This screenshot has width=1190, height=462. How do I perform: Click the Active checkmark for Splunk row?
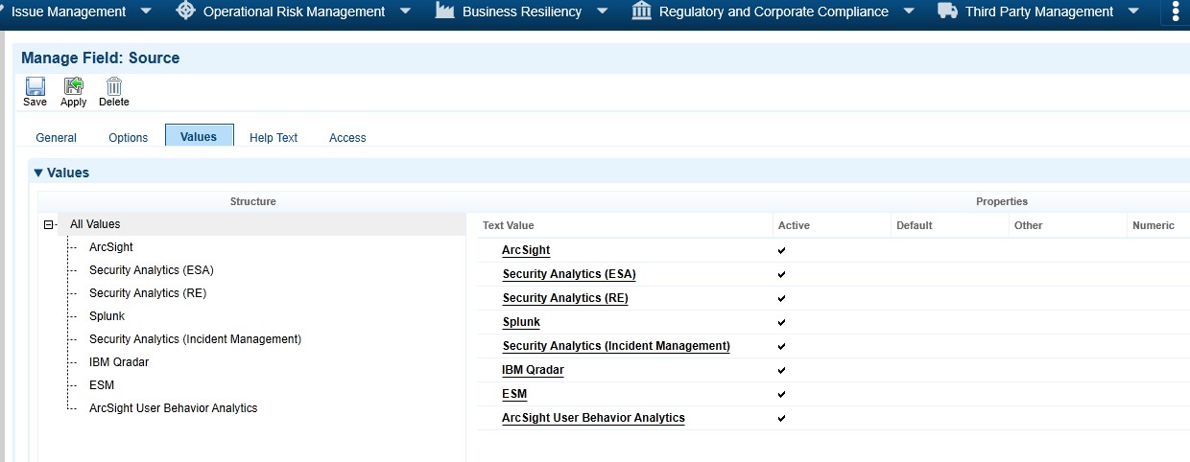click(x=782, y=322)
